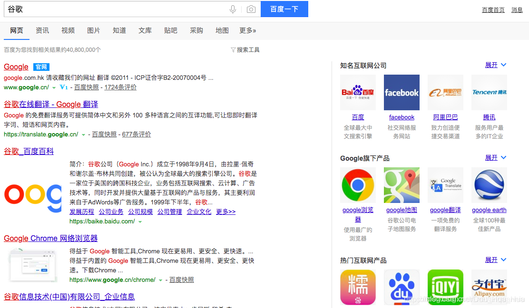
Task: Expand the Google旗下产品 section
Action: [492, 157]
